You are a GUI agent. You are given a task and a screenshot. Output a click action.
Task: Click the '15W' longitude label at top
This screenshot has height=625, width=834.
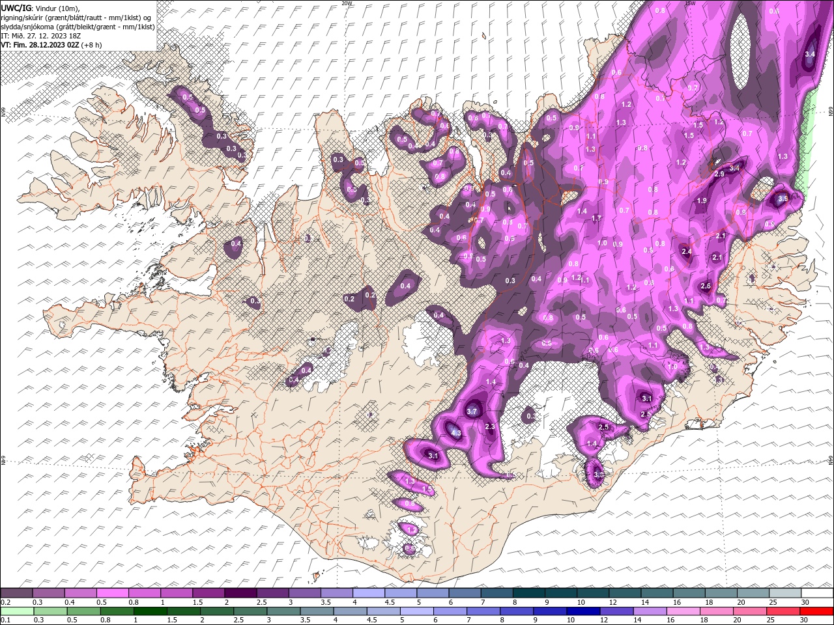tap(690, 3)
